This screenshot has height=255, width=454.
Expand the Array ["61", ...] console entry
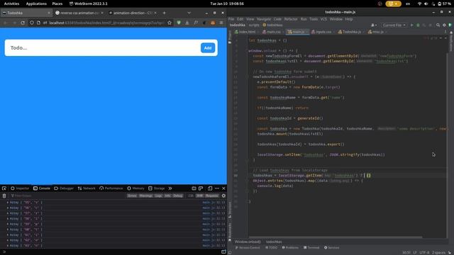point(8,234)
